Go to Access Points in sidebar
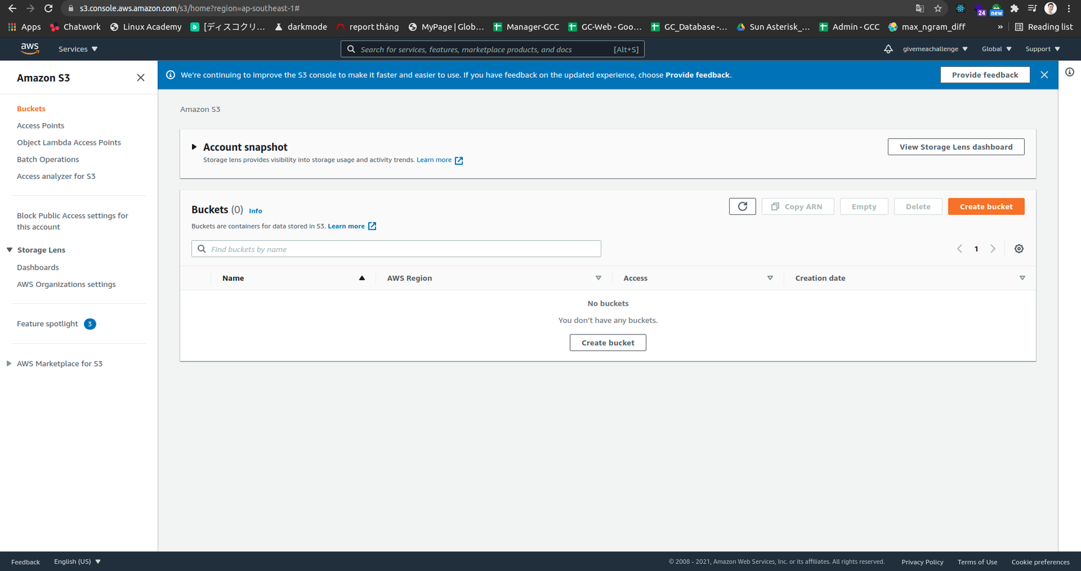Viewport: 1081px width, 571px height. point(41,126)
